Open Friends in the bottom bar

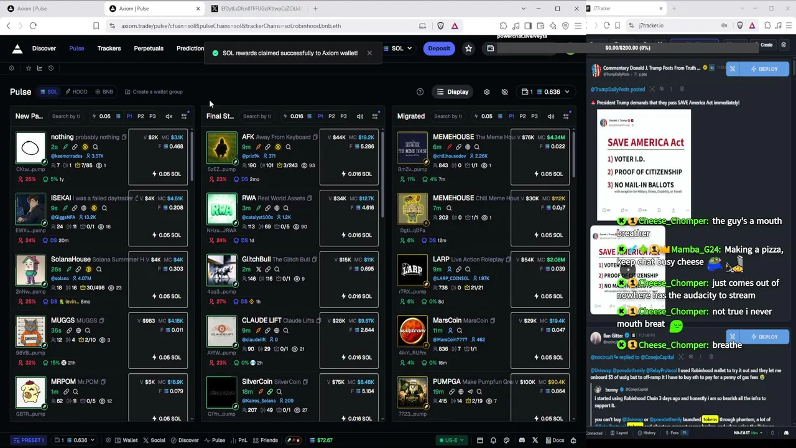pyautogui.click(x=266, y=441)
